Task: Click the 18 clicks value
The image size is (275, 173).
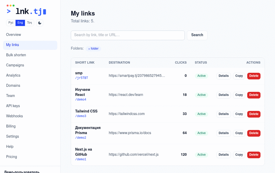Action: (x=184, y=95)
